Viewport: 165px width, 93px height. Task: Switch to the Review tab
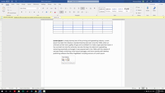click(49, 4)
